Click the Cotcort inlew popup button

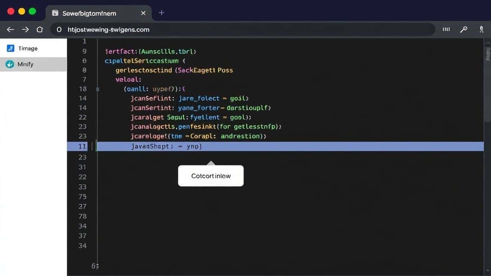(211, 176)
